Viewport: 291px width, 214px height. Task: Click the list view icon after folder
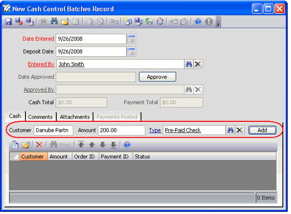pos(76,22)
